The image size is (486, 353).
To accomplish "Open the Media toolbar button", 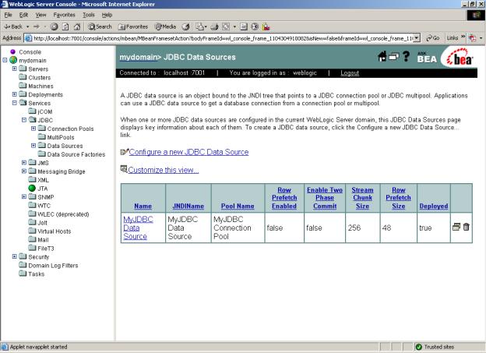I will (166, 26).
